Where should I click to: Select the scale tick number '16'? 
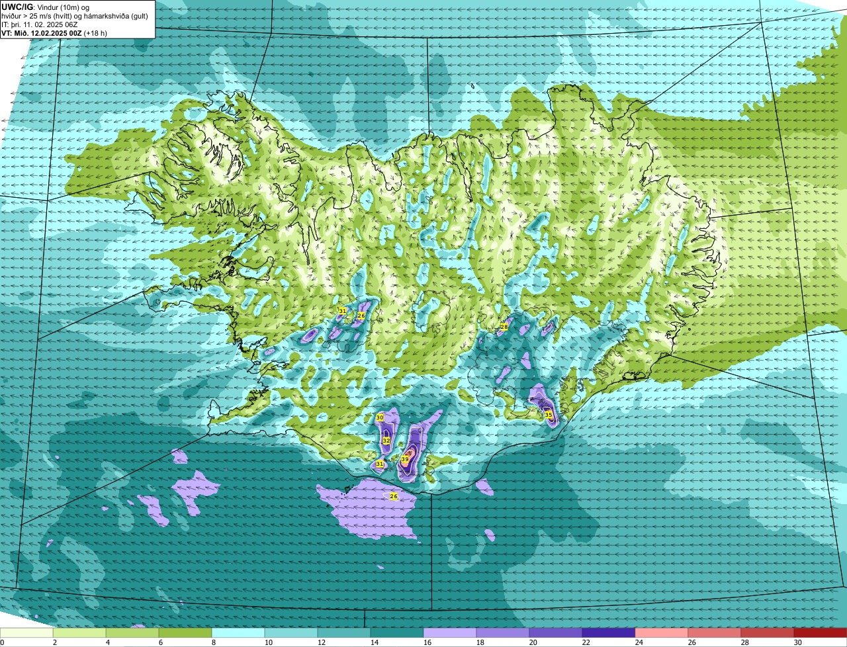pos(427,642)
